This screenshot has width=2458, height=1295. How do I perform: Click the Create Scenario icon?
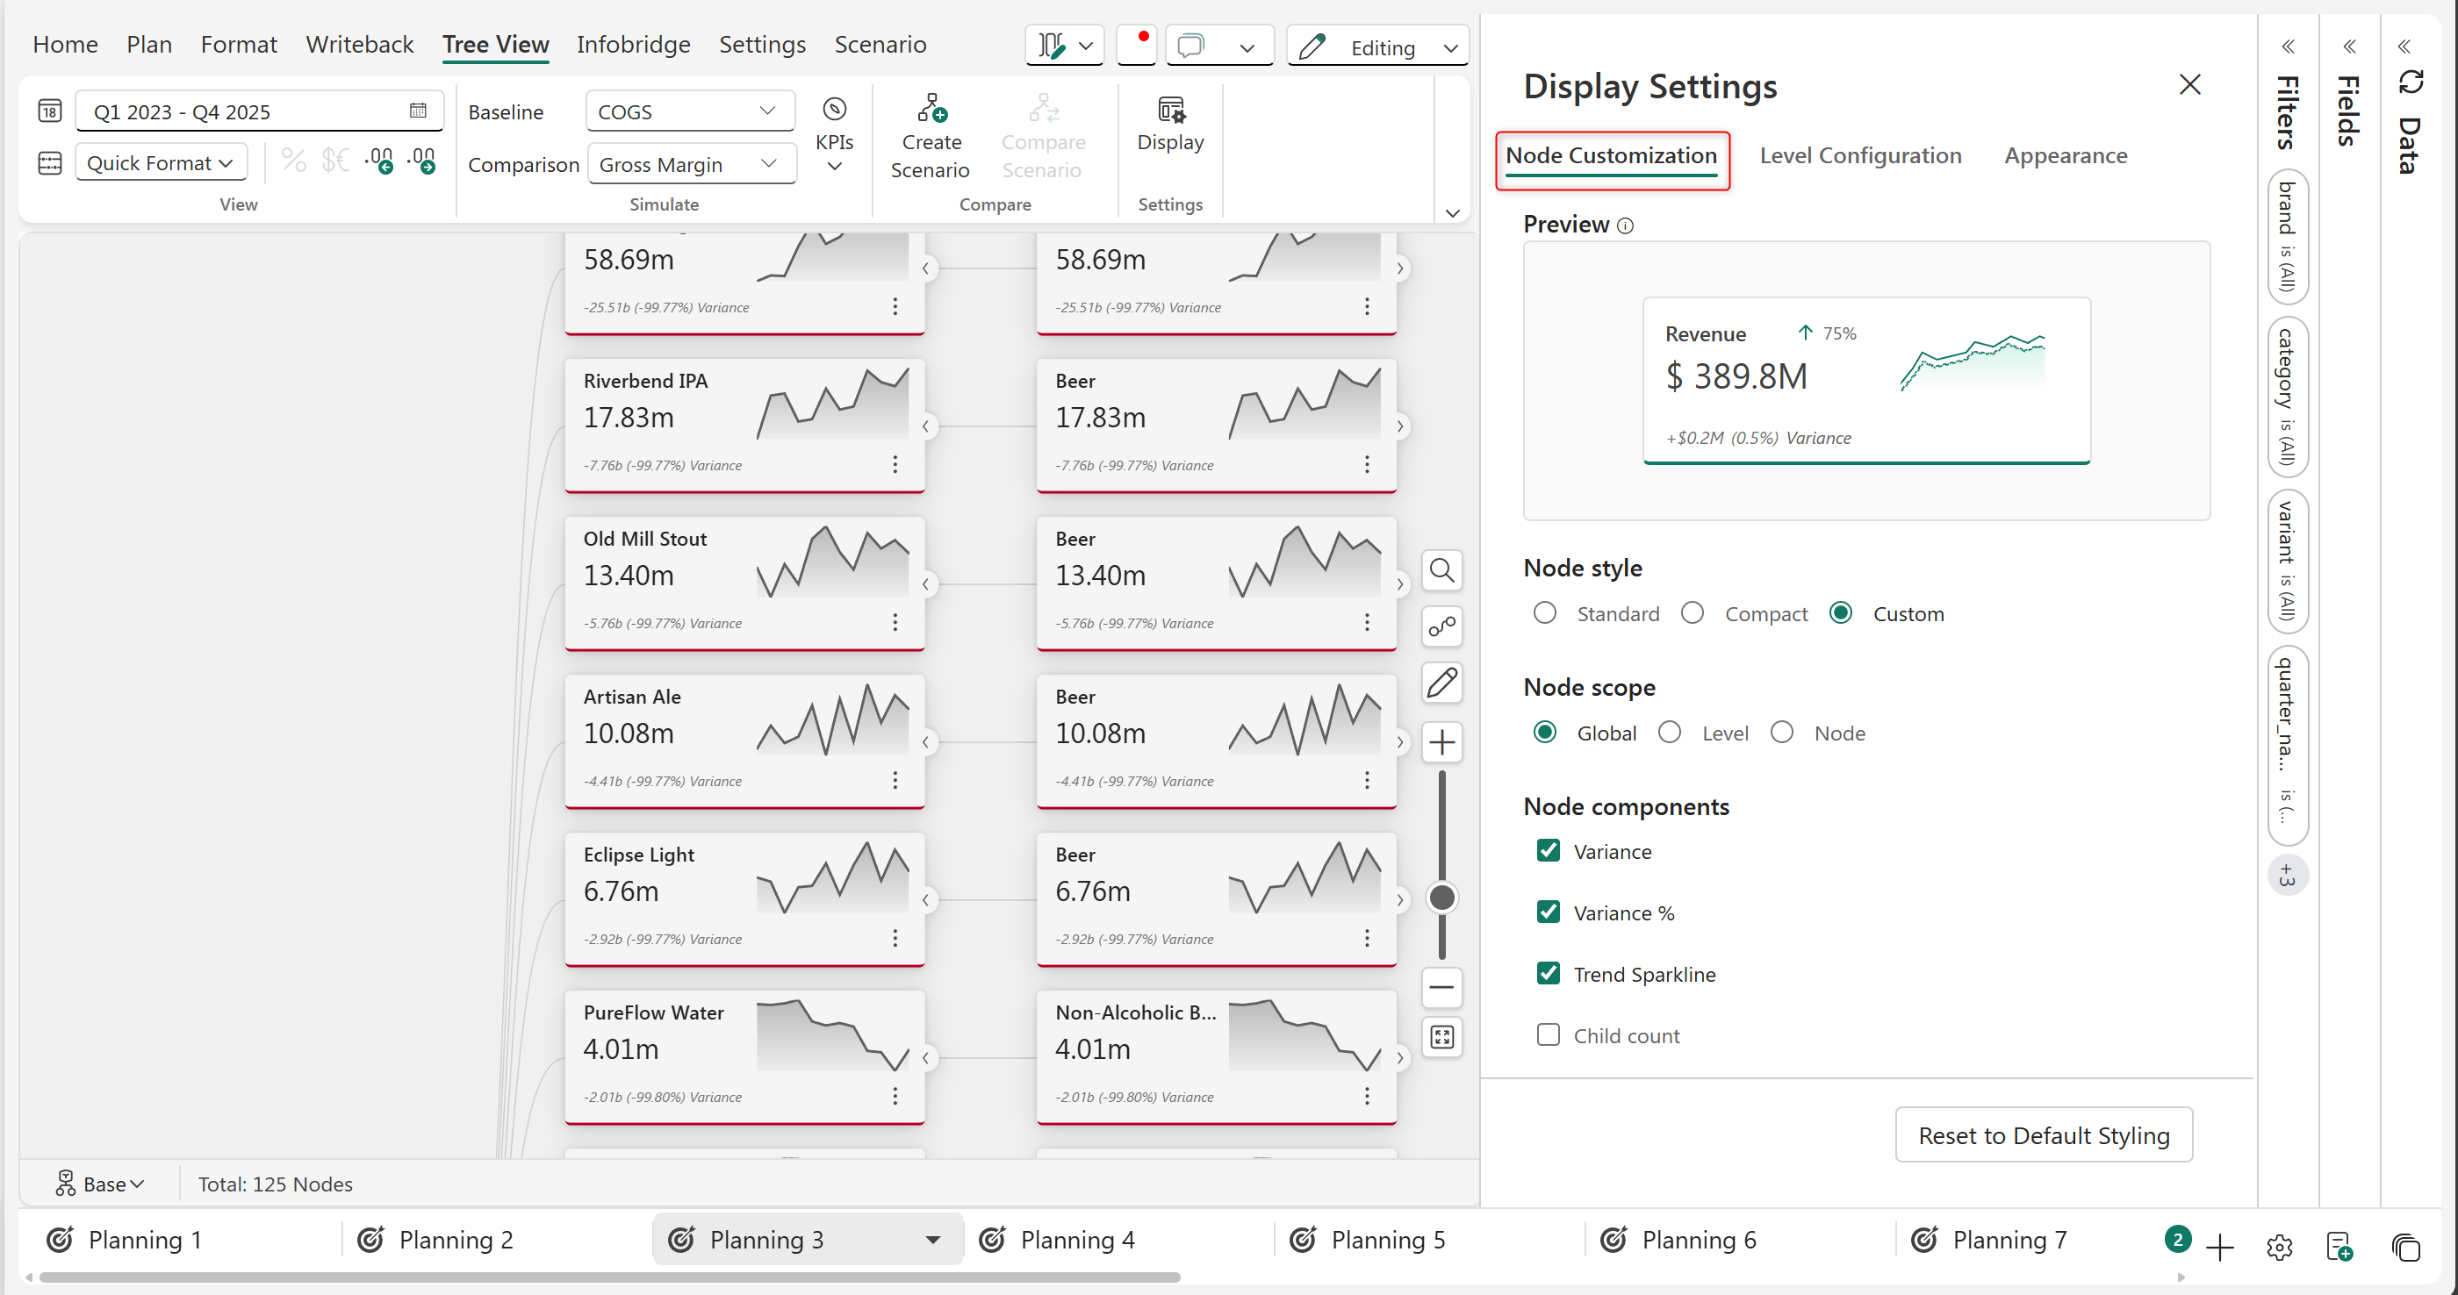pyautogui.click(x=931, y=110)
